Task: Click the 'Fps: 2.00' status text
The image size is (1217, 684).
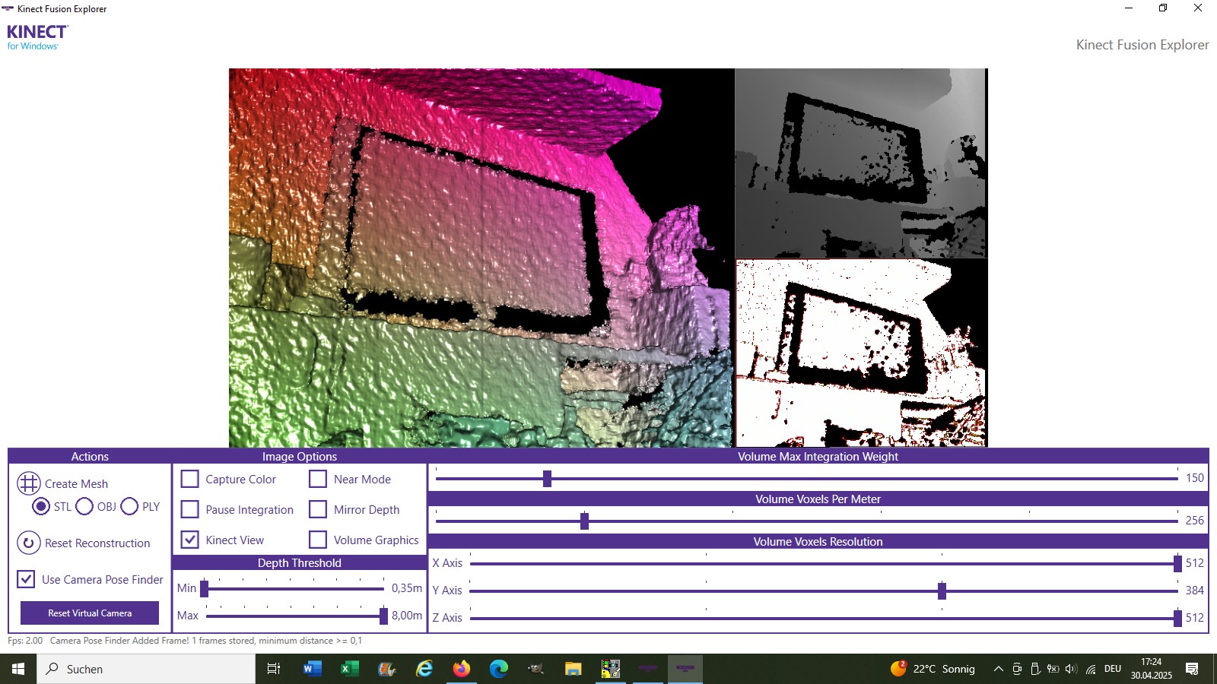Action: [x=25, y=641]
